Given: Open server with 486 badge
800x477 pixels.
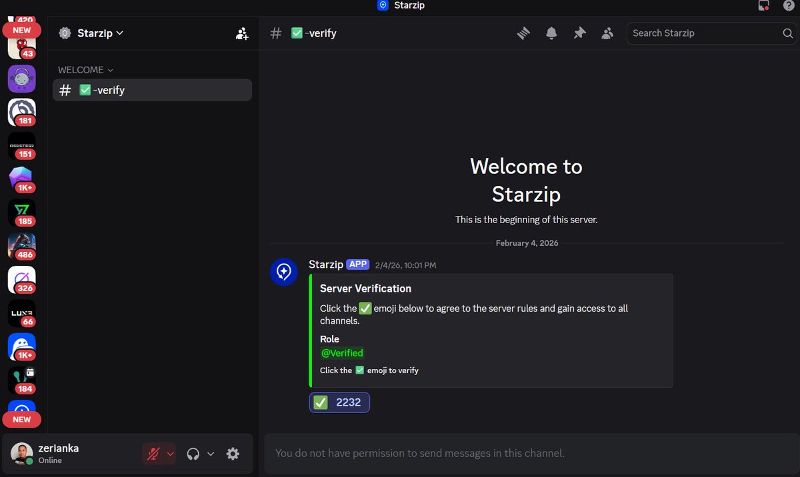Looking at the screenshot, I should tap(22, 246).
